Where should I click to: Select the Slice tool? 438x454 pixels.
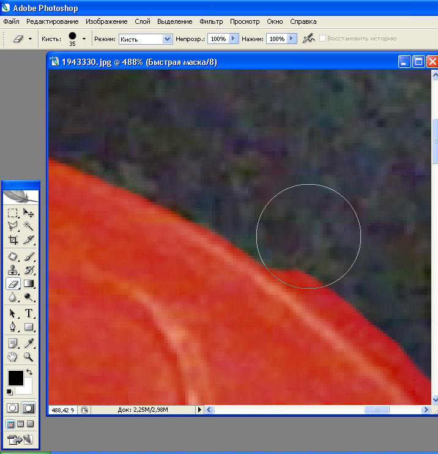[28, 239]
